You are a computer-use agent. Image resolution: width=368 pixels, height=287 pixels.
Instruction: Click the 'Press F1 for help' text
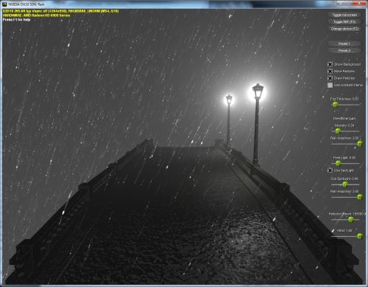click(16, 19)
